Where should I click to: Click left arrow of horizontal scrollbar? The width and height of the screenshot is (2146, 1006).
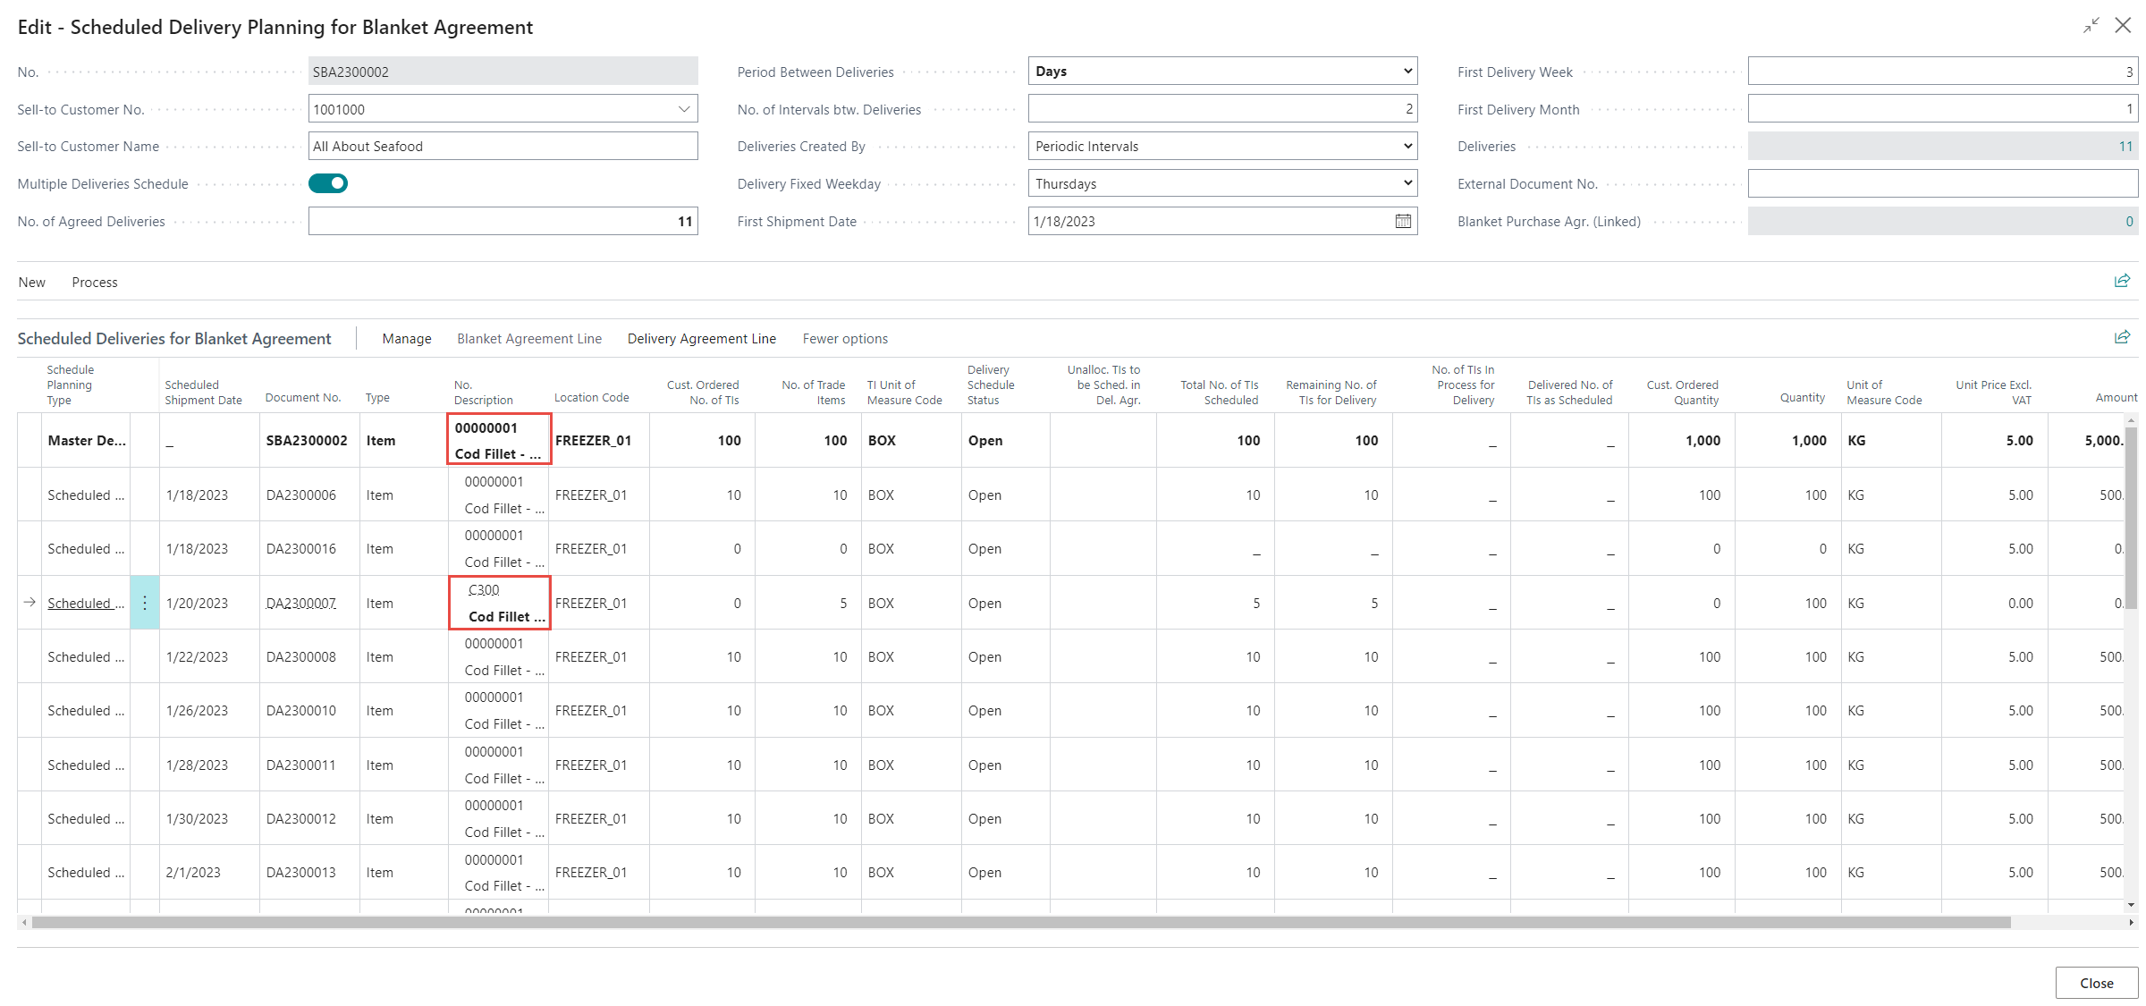[24, 922]
